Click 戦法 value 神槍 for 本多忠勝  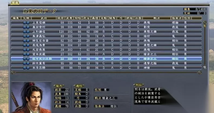[x=147, y=68]
